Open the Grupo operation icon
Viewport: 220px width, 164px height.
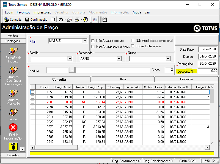[13, 113]
